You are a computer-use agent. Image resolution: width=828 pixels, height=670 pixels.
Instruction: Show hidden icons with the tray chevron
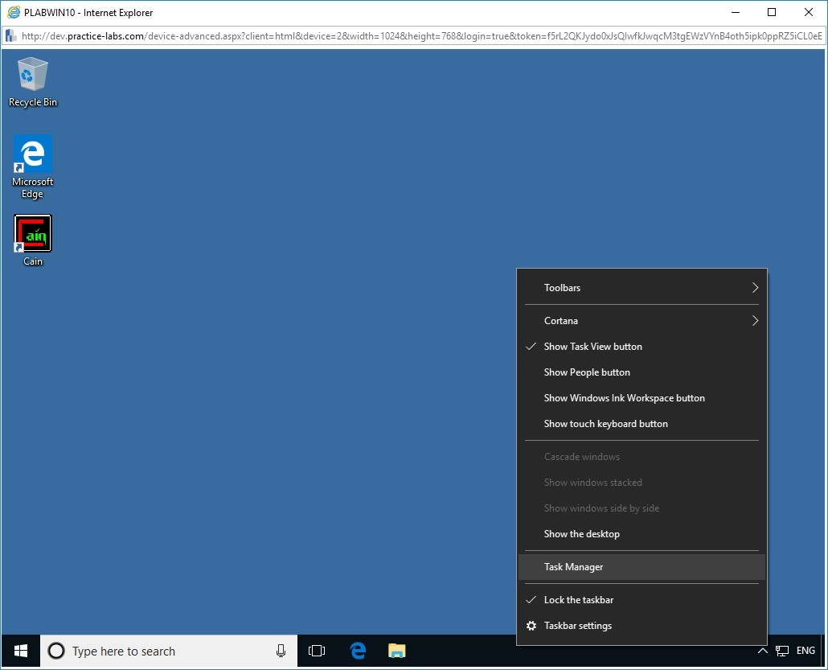(762, 651)
